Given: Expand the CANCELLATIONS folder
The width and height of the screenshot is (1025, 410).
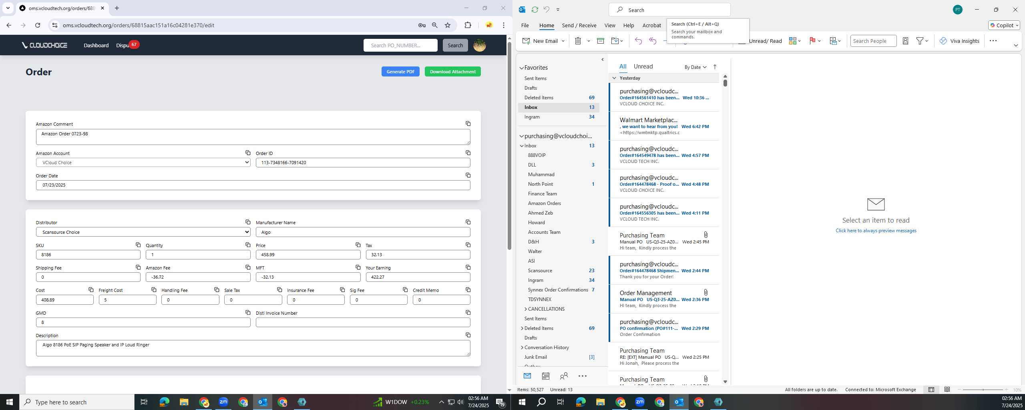Looking at the screenshot, I should [x=525, y=309].
